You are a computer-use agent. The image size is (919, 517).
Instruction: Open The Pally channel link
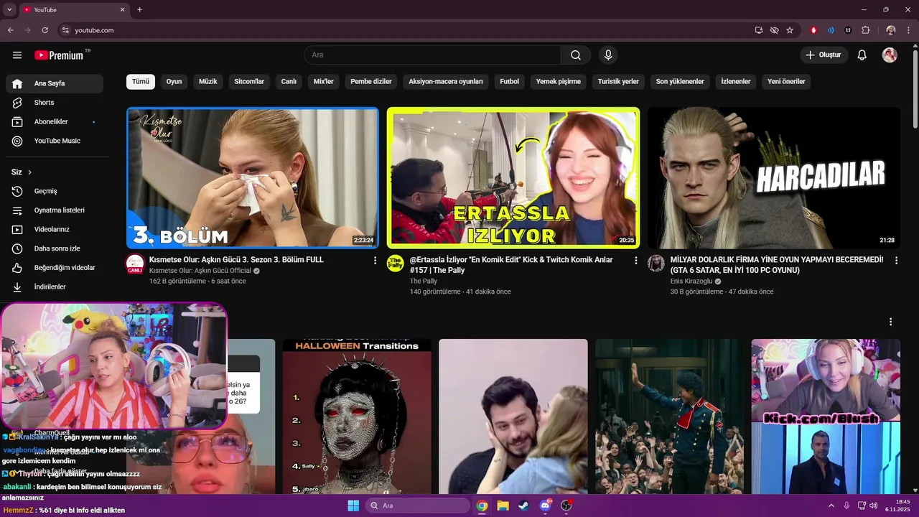coord(424,281)
